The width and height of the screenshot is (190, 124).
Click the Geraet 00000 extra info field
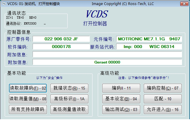107,62
